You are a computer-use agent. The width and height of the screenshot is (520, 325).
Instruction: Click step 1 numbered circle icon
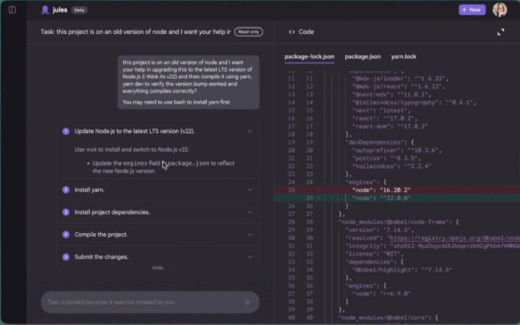(66, 131)
